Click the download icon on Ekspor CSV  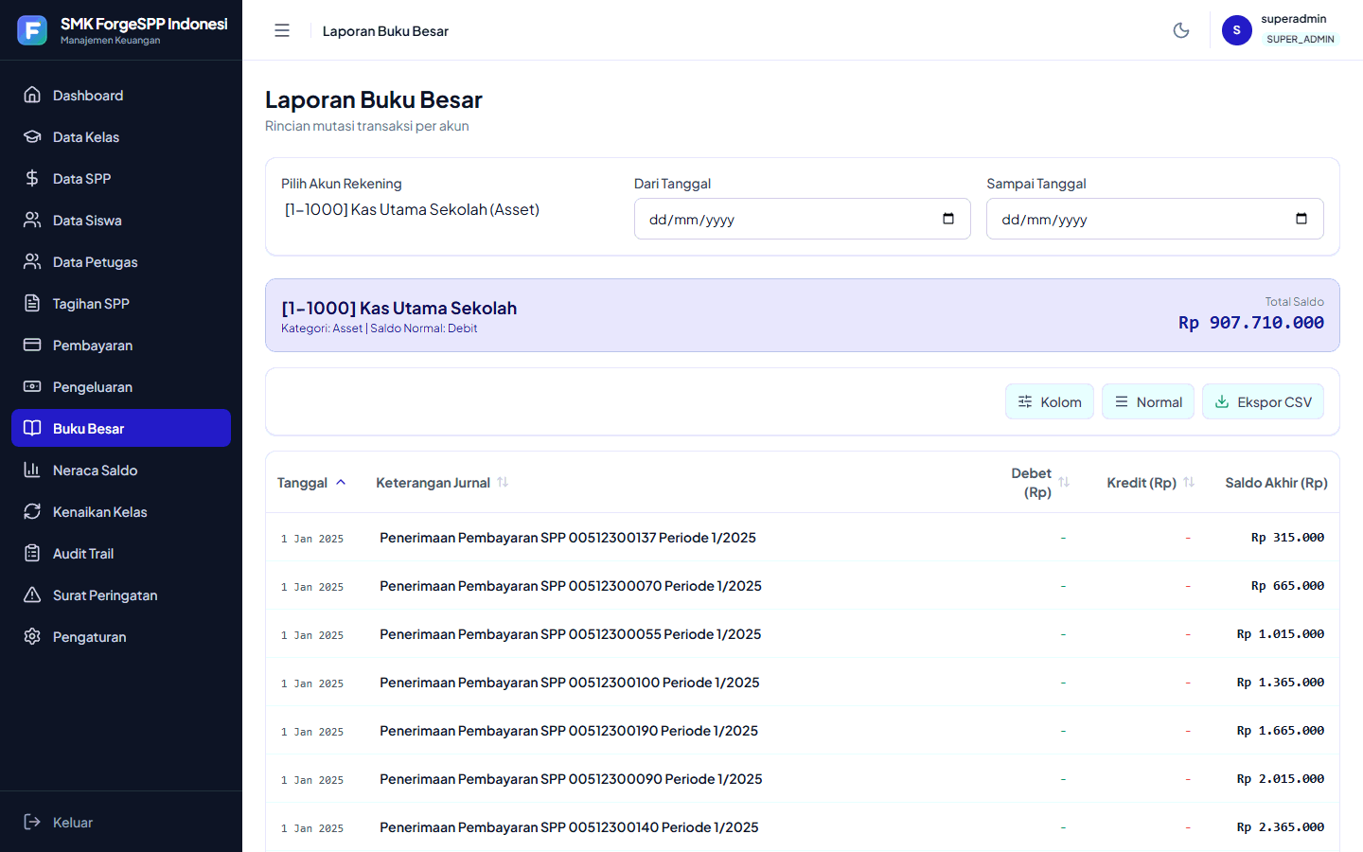(x=1222, y=401)
